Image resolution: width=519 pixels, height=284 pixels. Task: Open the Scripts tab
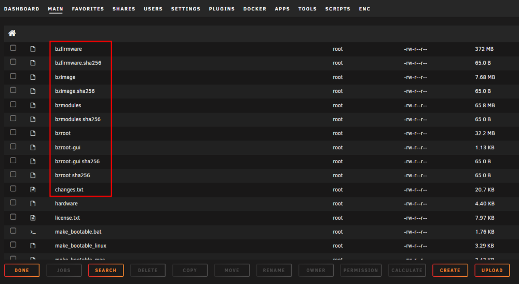(x=338, y=9)
